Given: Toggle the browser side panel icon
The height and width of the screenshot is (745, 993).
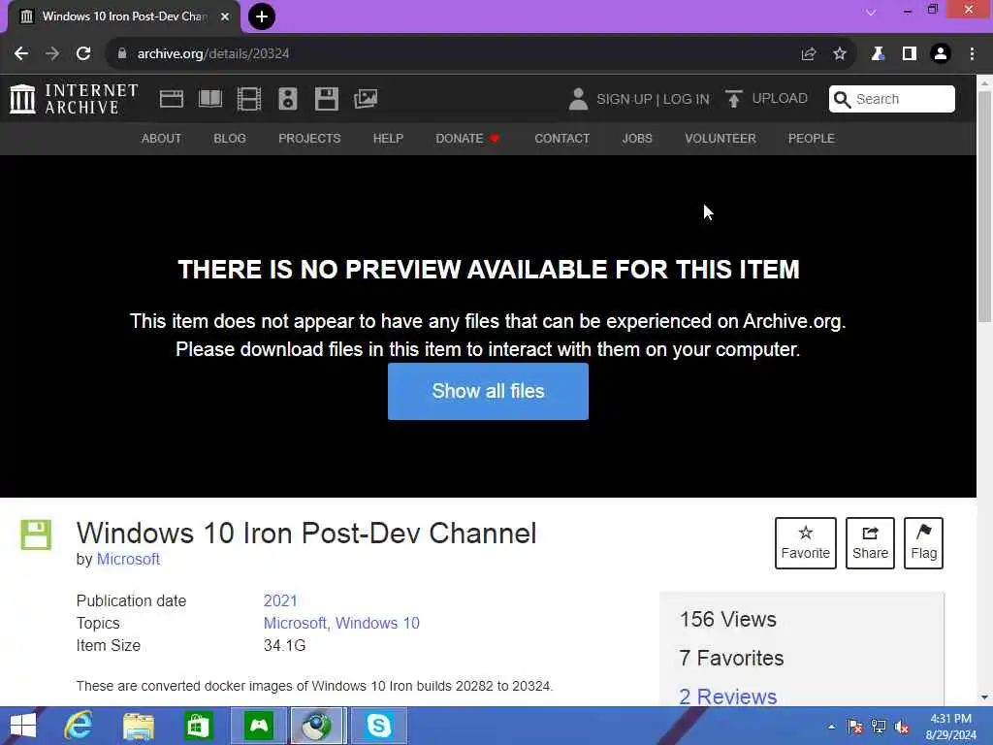Looking at the screenshot, I should [910, 54].
